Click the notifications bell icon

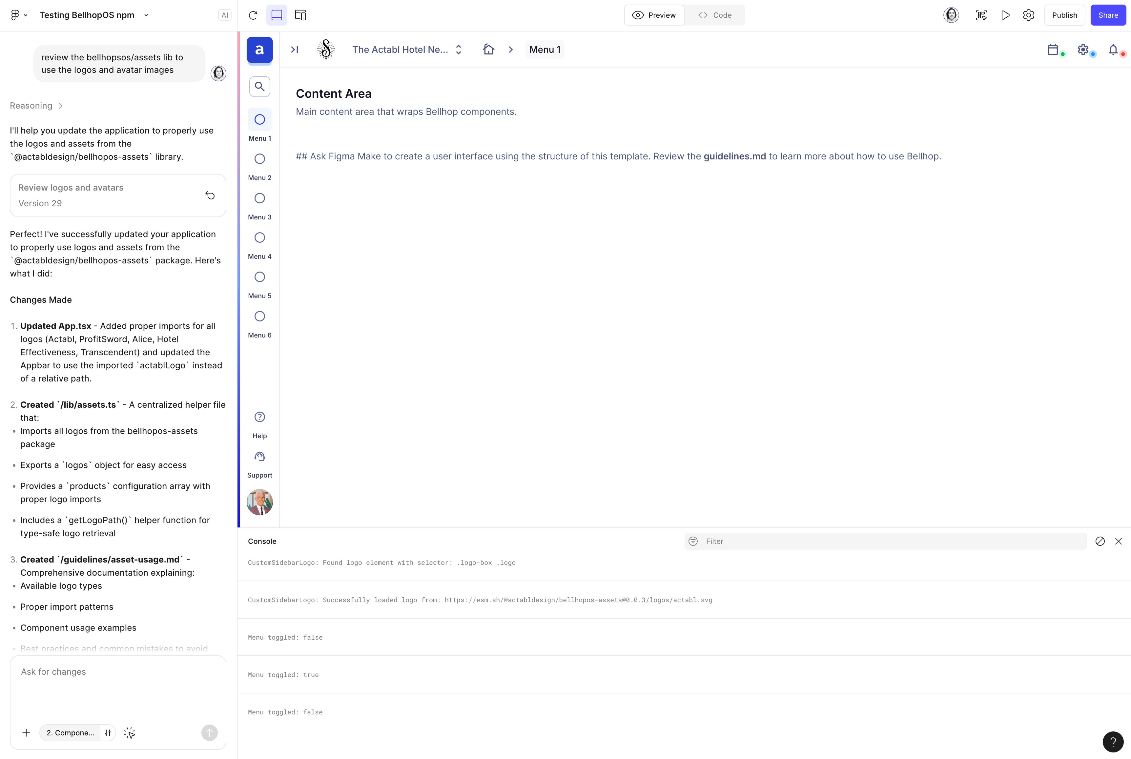pyautogui.click(x=1113, y=50)
